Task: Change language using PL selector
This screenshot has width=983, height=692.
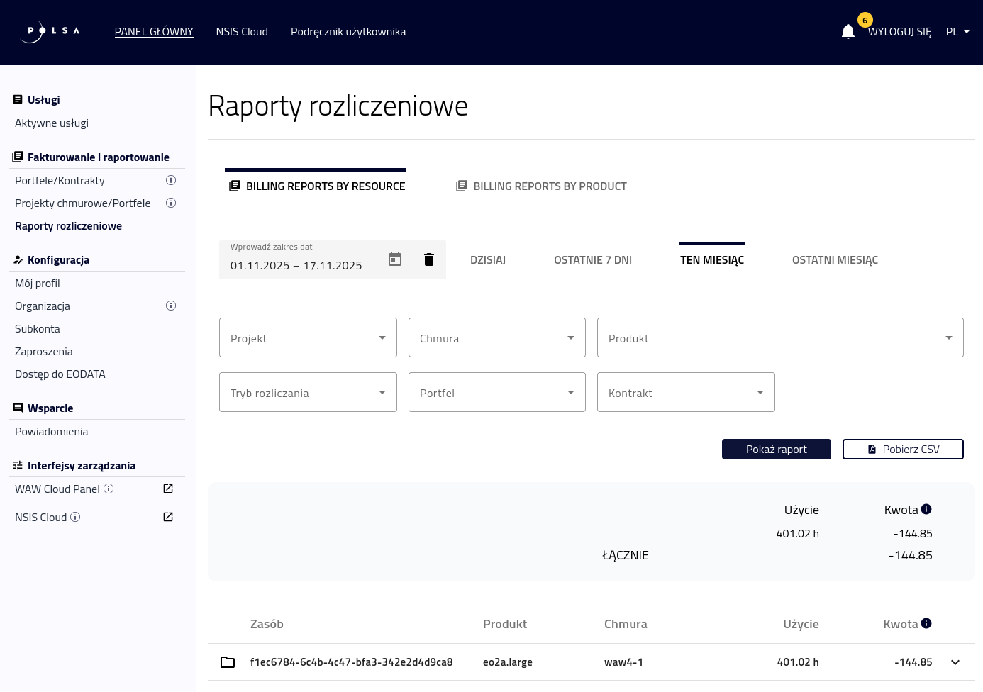Action: (957, 32)
